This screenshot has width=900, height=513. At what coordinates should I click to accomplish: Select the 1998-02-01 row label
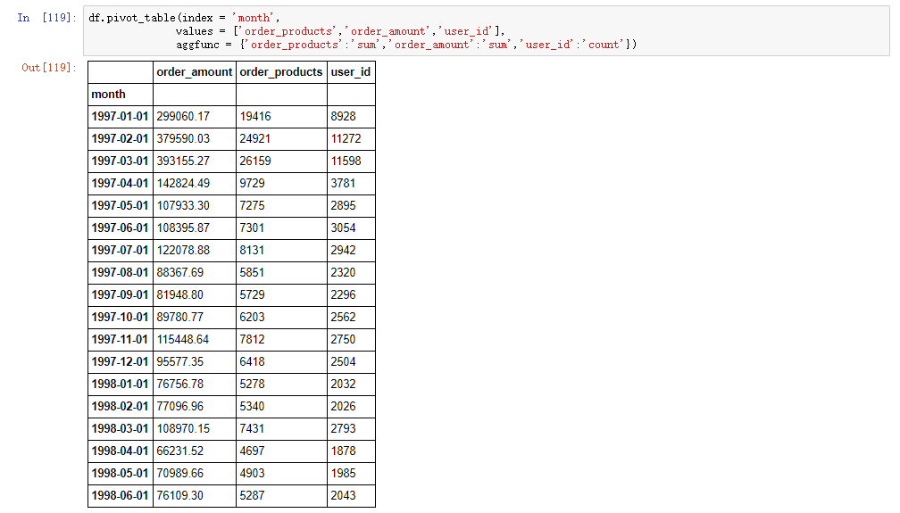pos(121,407)
